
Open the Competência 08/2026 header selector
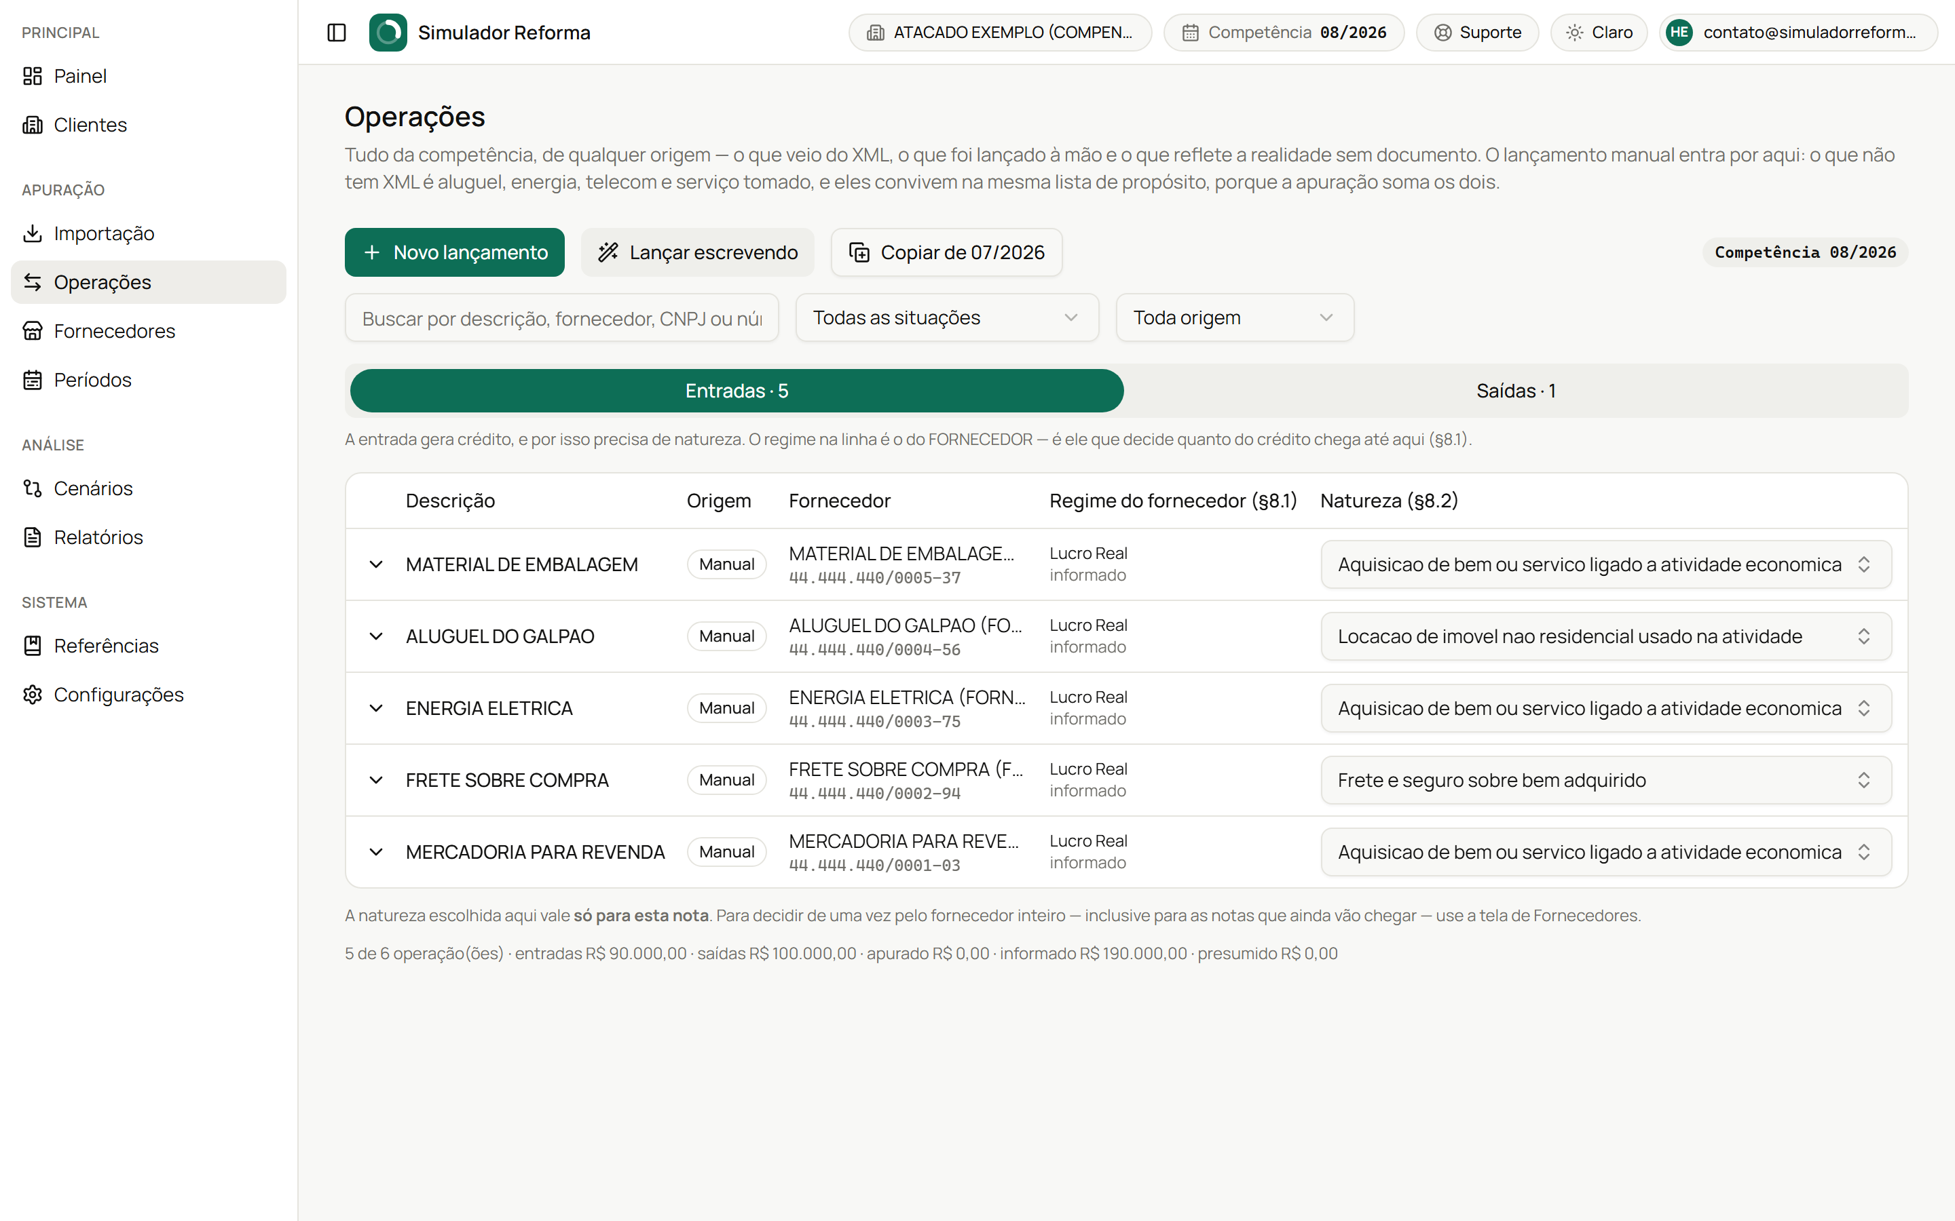(1284, 33)
